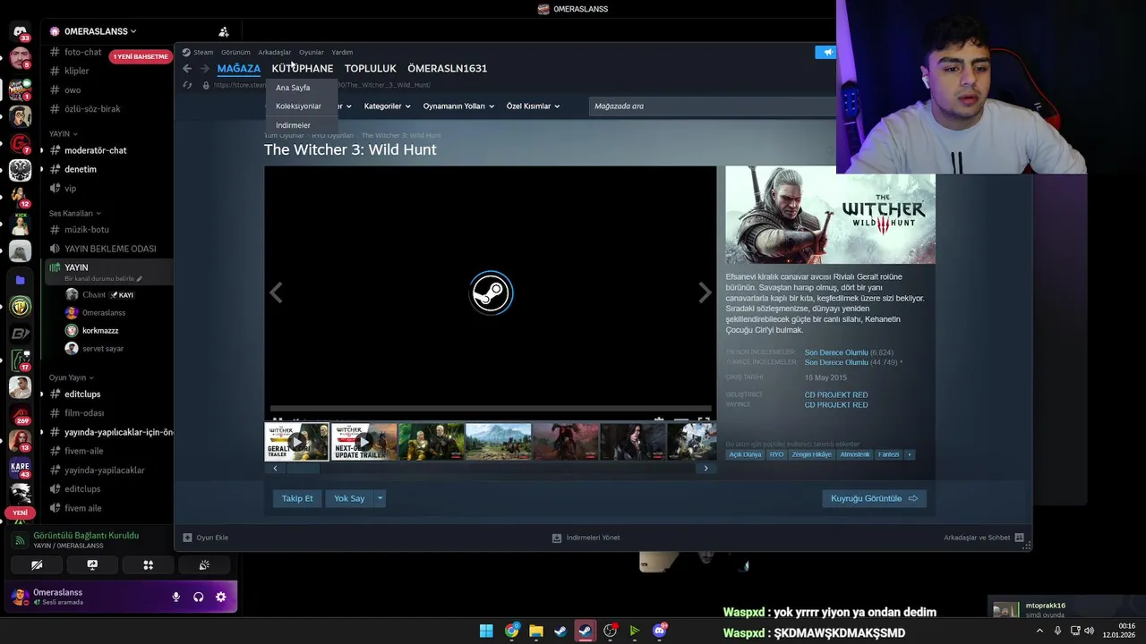The height and width of the screenshot is (644, 1146).
Task: Open Görünüm menu
Action: click(235, 52)
